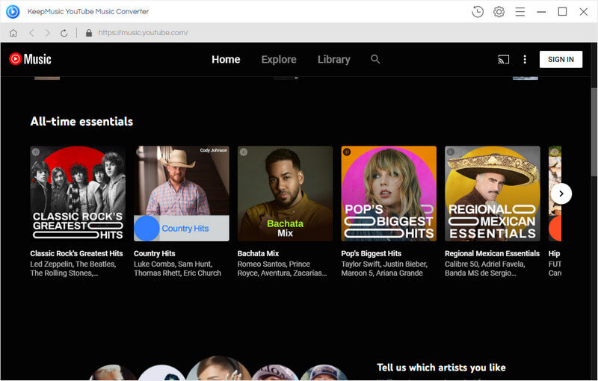Click the SIGN IN button

tap(561, 60)
